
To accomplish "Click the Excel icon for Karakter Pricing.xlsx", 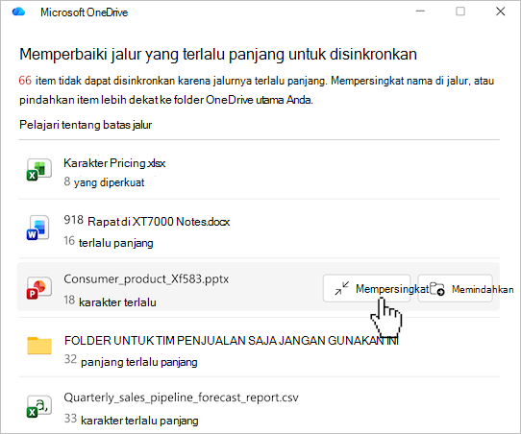I will (x=38, y=170).
